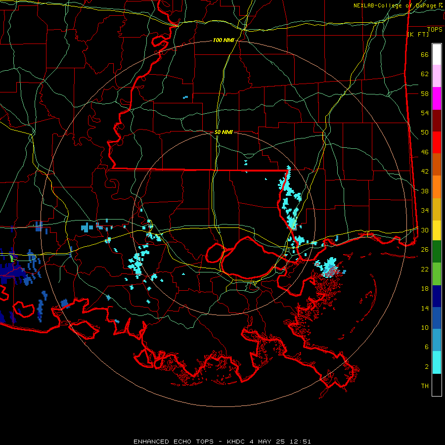The width and height of the screenshot is (445, 445).
Task: Select the 6 legend value
Action: tap(427, 347)
